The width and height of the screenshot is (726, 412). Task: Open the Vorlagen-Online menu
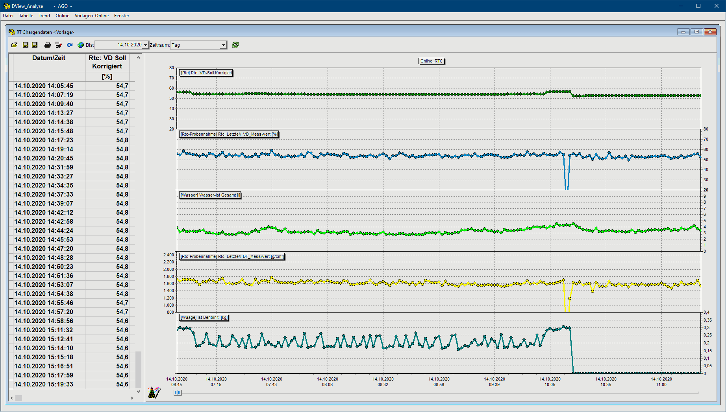(x=92, y=16)
